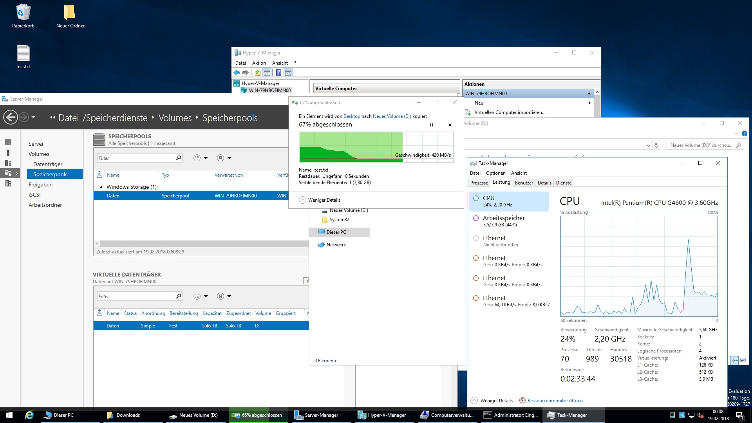Click the Ressourcenmonitor öffnen link
The image size is (752, 423).
(x=555, y=400)
